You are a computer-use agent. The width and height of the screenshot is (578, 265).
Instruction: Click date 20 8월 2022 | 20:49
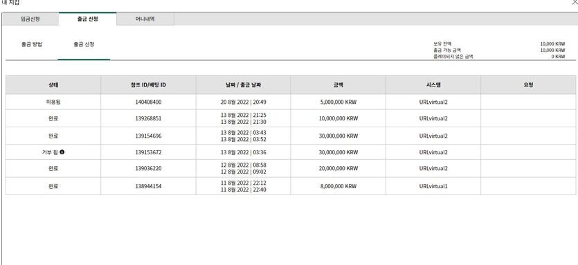point(243,102)
